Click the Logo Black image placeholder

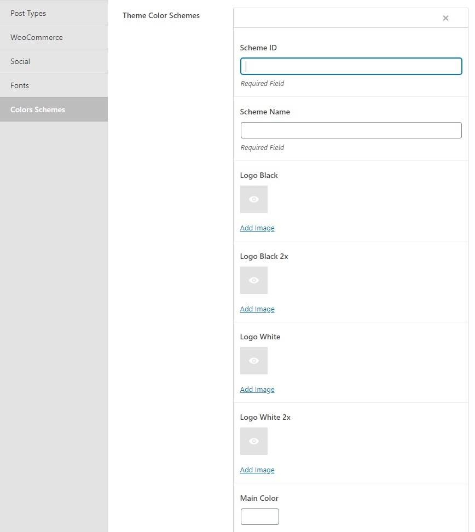(254, 199)
